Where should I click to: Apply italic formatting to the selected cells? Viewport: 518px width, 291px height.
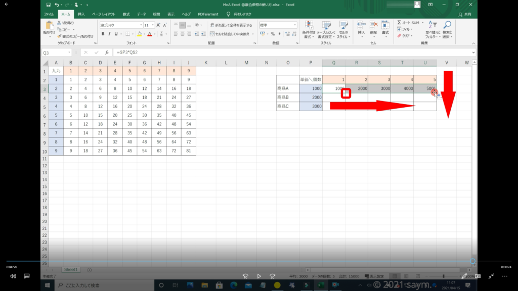(x=109, y=34)
